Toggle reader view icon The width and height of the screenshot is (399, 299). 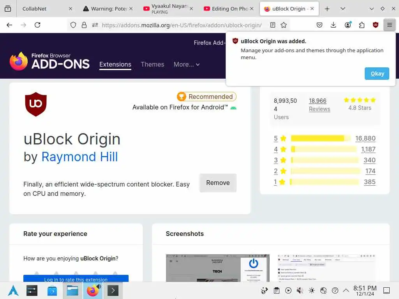pos(272,25)
